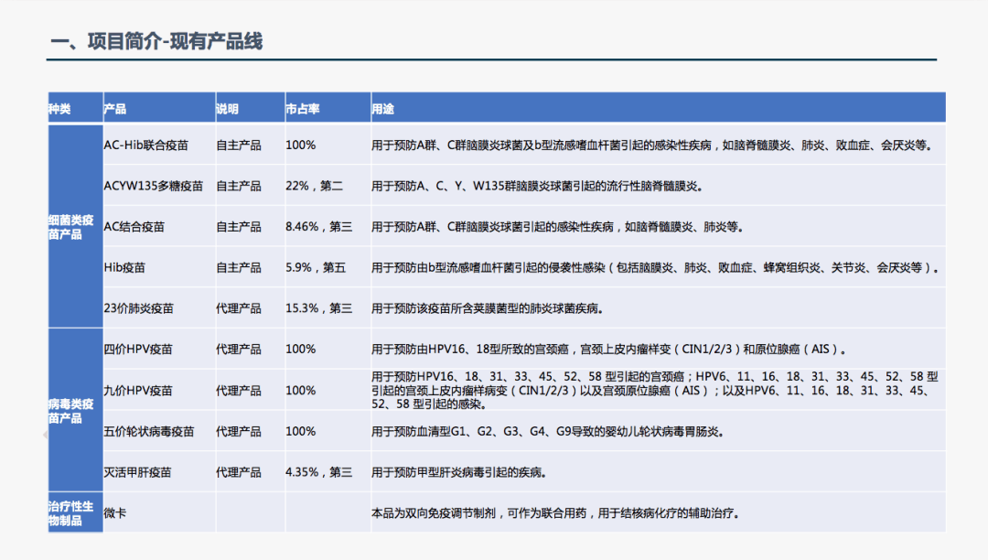The height and width of the screenshot is (560, 988).
Task: Click the 微卡 product cell
Action: 115,513
